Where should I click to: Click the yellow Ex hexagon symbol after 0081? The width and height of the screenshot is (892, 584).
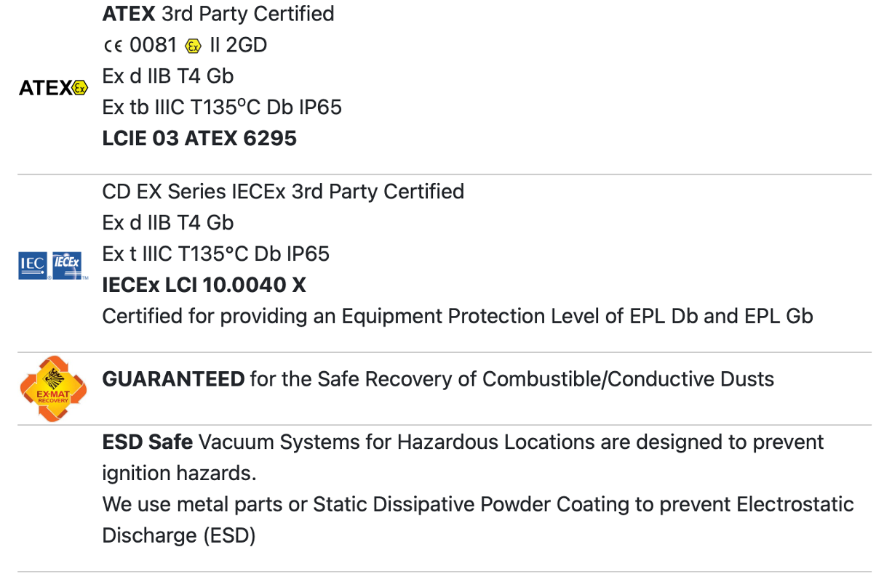[x=193, y=46]
